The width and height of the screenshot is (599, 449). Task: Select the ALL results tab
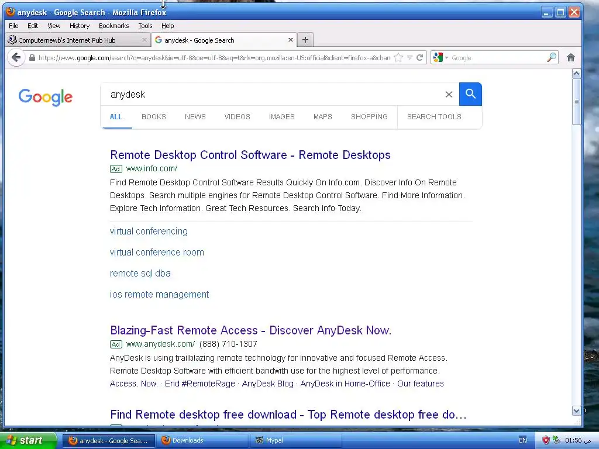point(116,117)
